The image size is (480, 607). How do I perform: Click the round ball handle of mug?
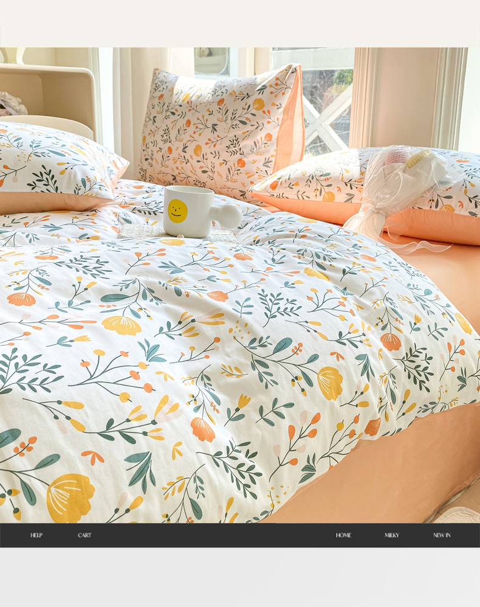[x=231, y=215]
